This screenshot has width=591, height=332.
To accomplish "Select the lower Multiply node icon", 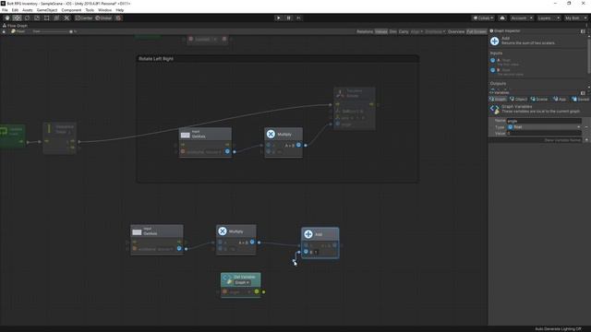I will (x=223, y=231).
